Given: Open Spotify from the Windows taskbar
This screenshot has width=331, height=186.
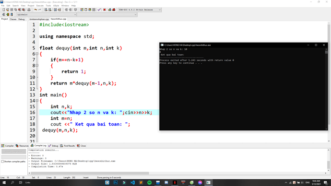Looking at the screenshot, I should coord(150,183).
